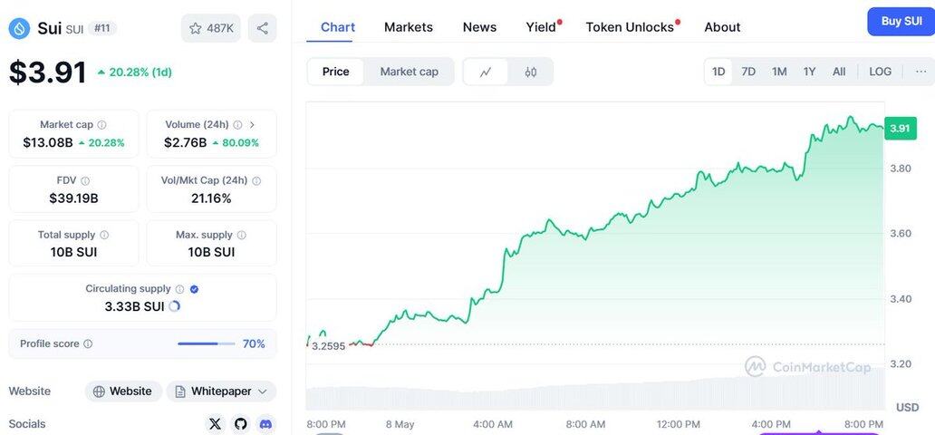Image resolution: width=935 pixels, height=435 pixels.
Task: Click Market cap info icon
Action: coord(101,125)
